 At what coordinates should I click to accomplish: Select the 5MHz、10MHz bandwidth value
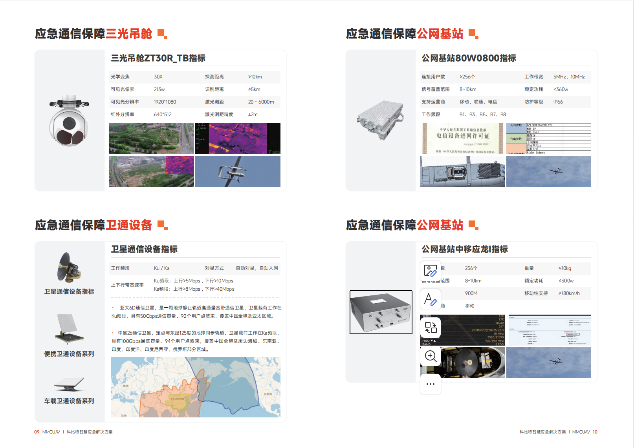(x=569, y=77)
